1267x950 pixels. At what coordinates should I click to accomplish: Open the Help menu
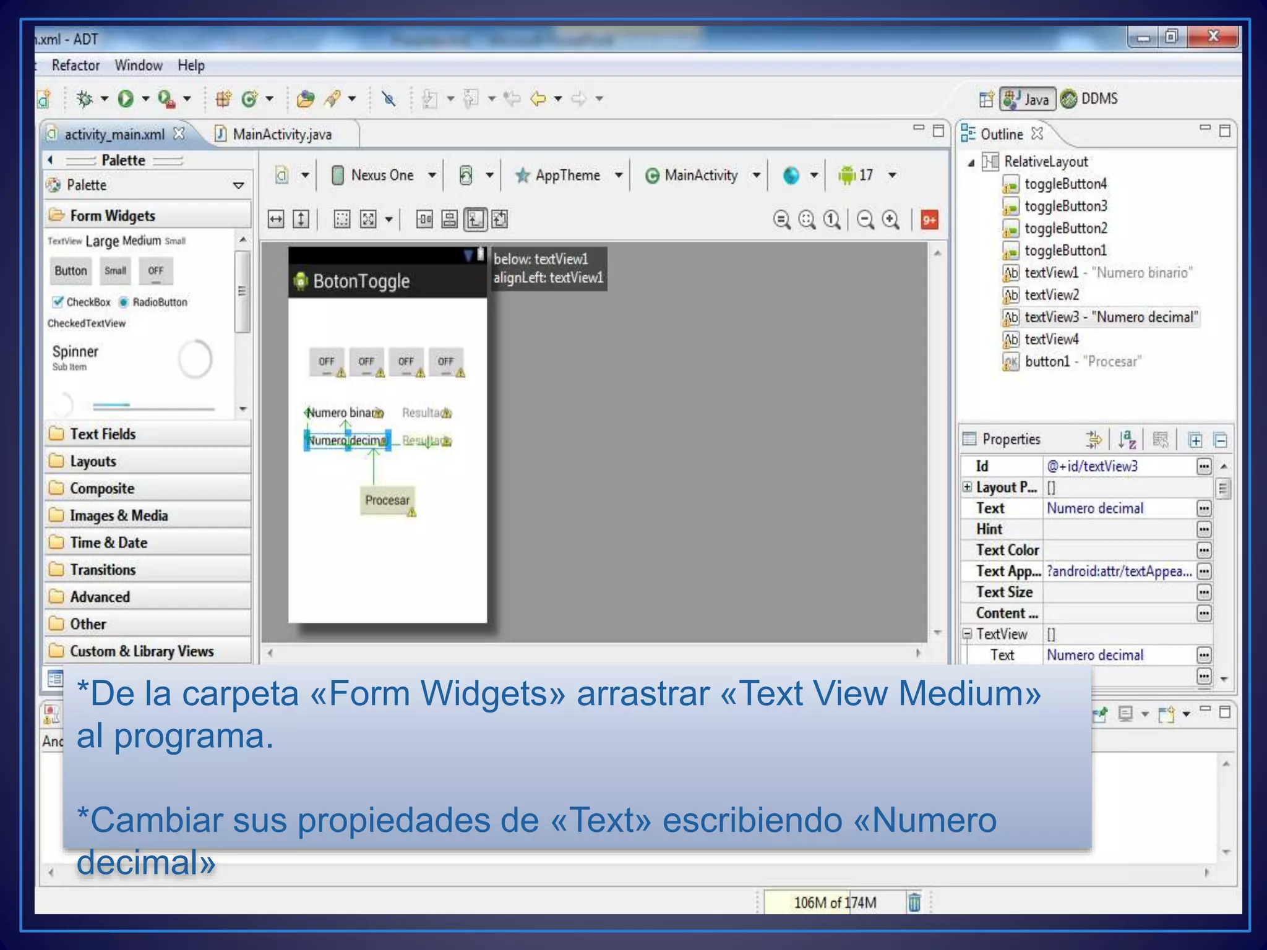(x=191, y=65)
